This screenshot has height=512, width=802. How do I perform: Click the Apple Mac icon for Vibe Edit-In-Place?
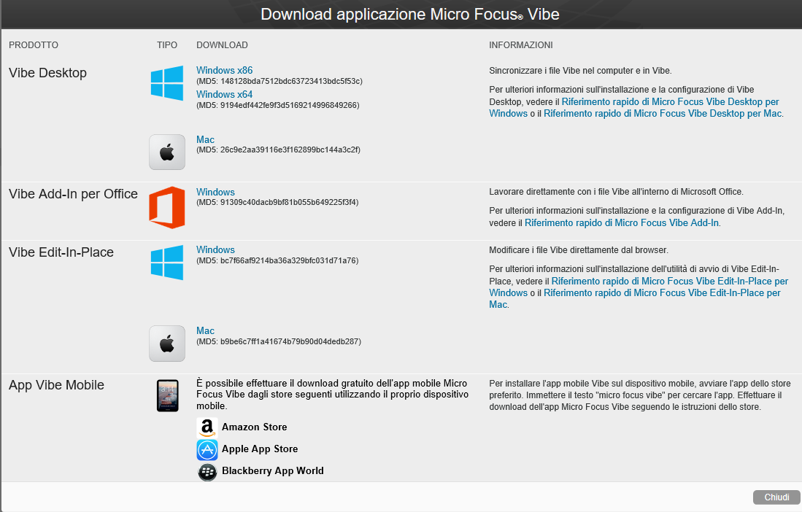point(166,344)
